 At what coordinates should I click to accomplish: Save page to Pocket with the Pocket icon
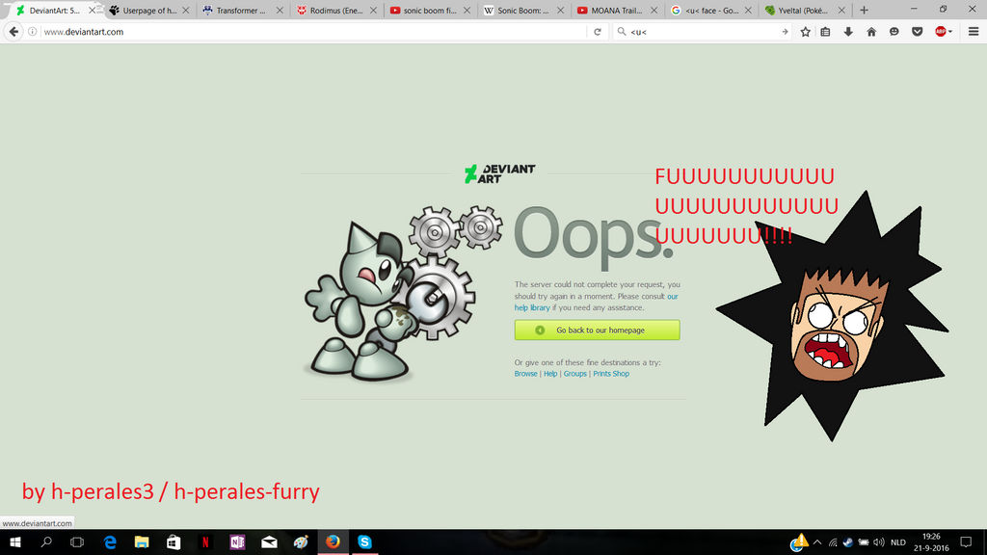[x=918, y=31]
